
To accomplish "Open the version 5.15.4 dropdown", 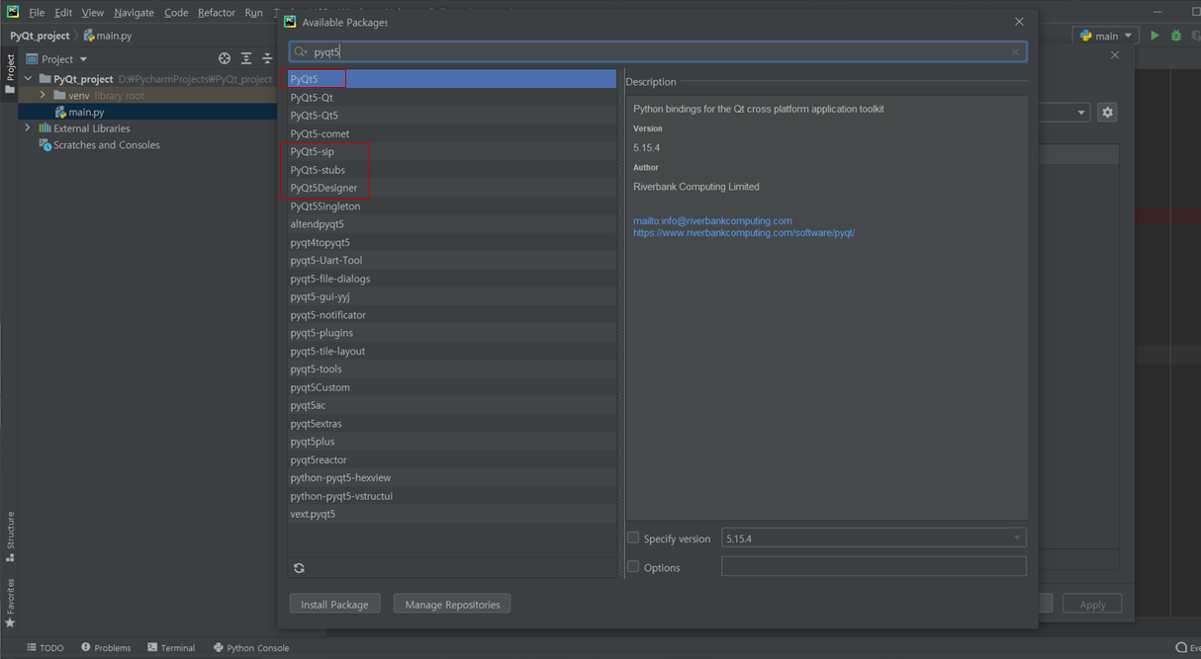I will [x=874, y=538].
